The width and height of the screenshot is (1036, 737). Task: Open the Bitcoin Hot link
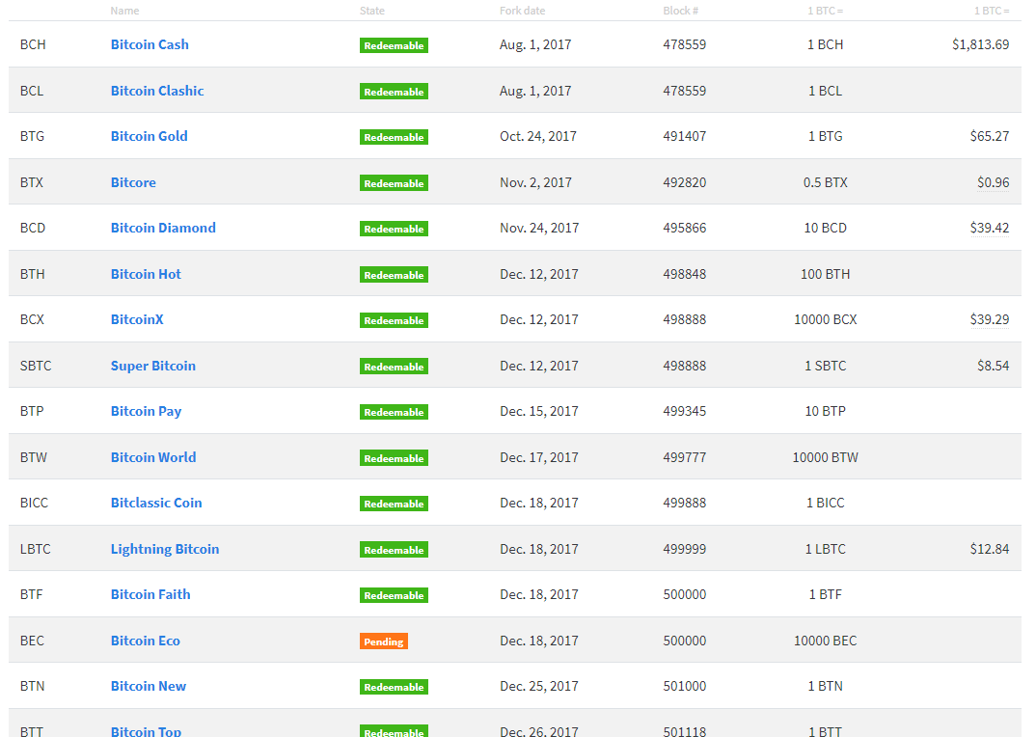pos(146,274)
